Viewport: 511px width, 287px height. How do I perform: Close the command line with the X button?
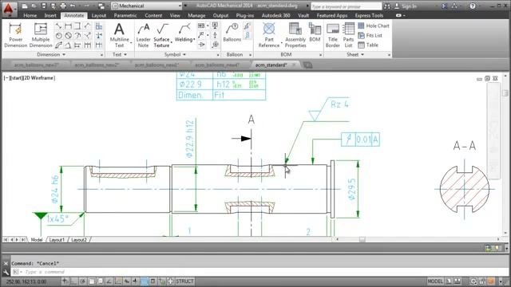6,264
